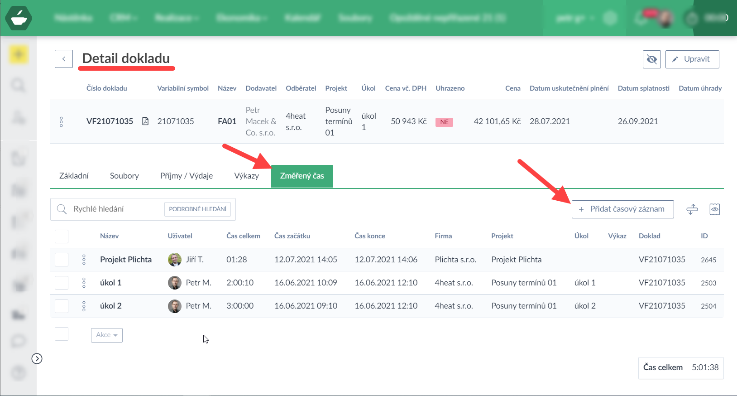The height and width of the screenshot is (396, 737).
Task: Expand PODROBNÉ HLEDÁNÍ advanced search
Action: coord(197,209)
